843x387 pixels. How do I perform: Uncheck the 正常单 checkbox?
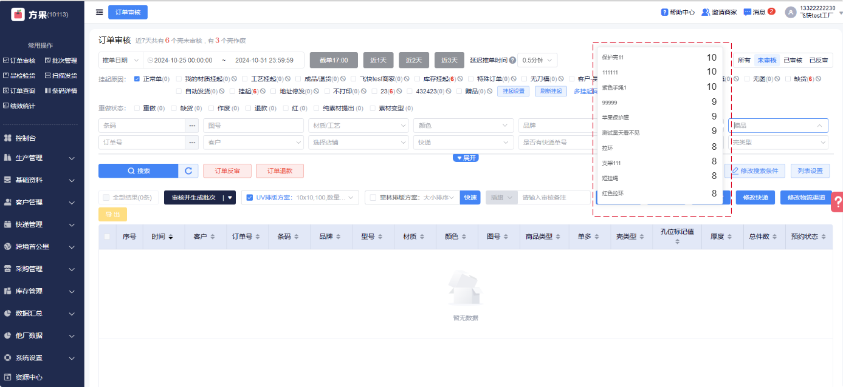[x=137, y=79]
